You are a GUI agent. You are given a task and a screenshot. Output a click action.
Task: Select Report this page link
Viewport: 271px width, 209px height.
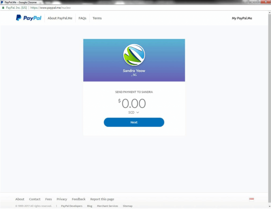pos(102,199)
